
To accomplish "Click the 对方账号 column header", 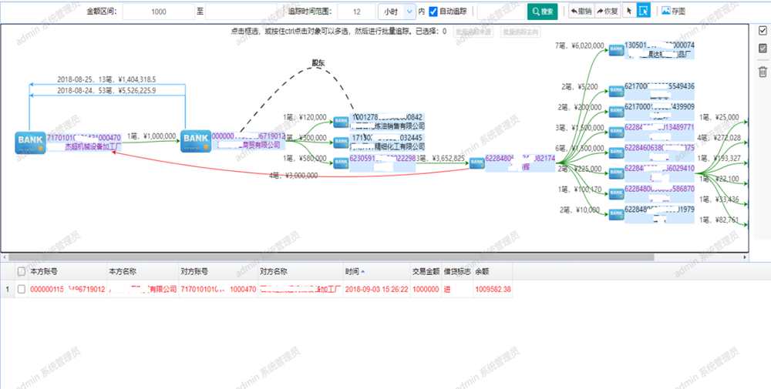I will 218,271.
